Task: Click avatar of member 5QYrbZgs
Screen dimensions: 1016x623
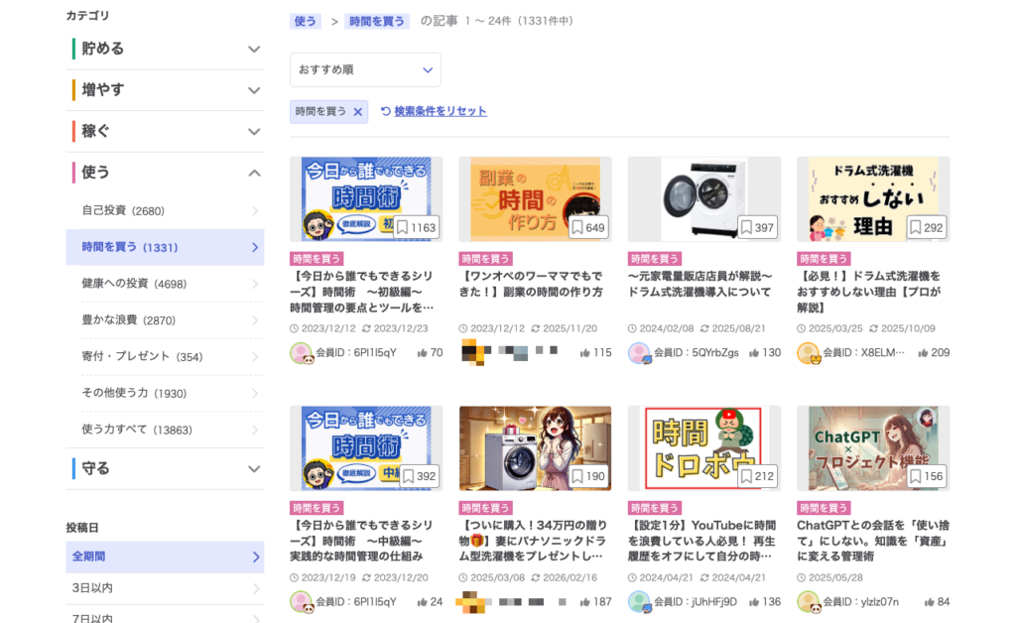Action: pos(639,353)
